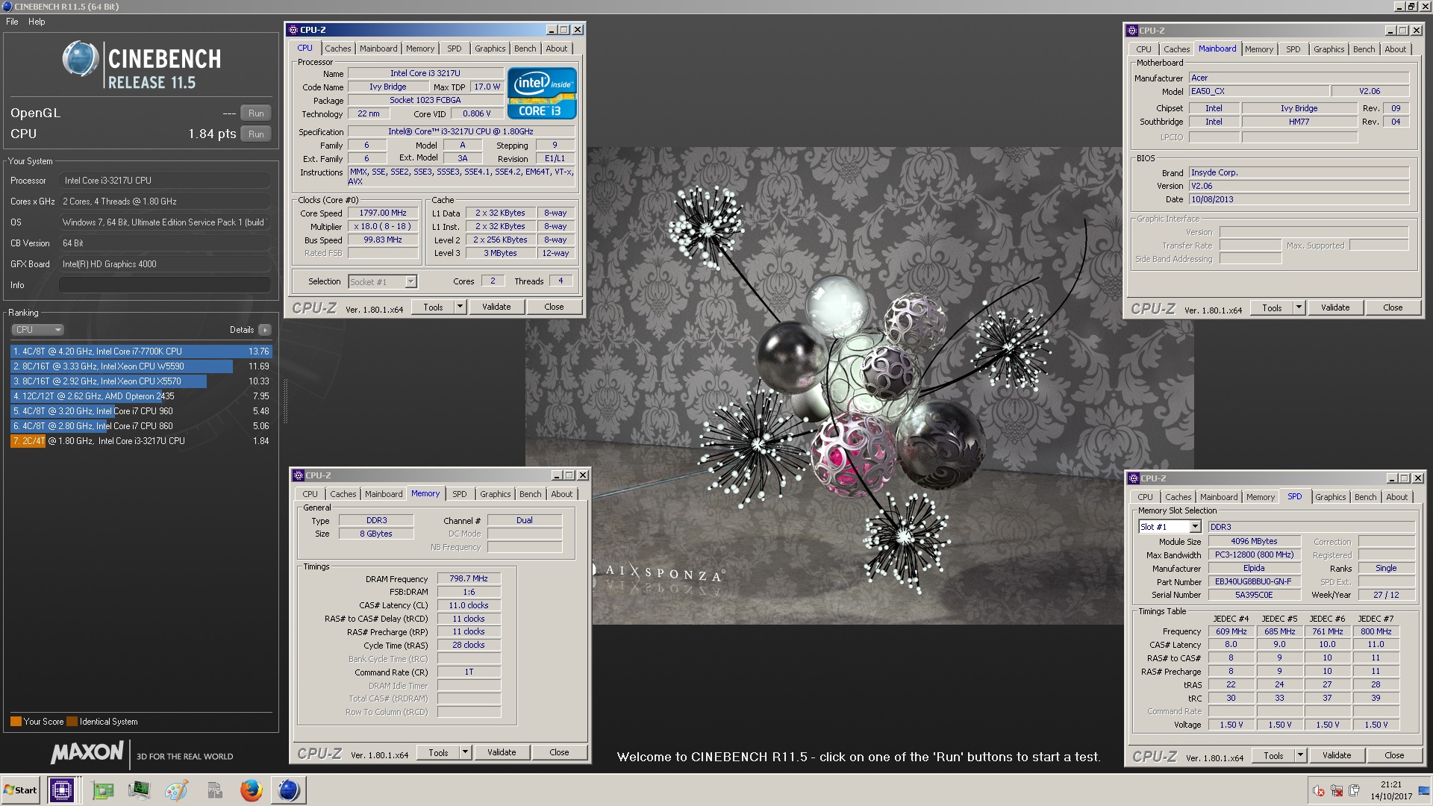
Task: Click the BIOS date value 10/08/2013
Action: point(1299,199)
